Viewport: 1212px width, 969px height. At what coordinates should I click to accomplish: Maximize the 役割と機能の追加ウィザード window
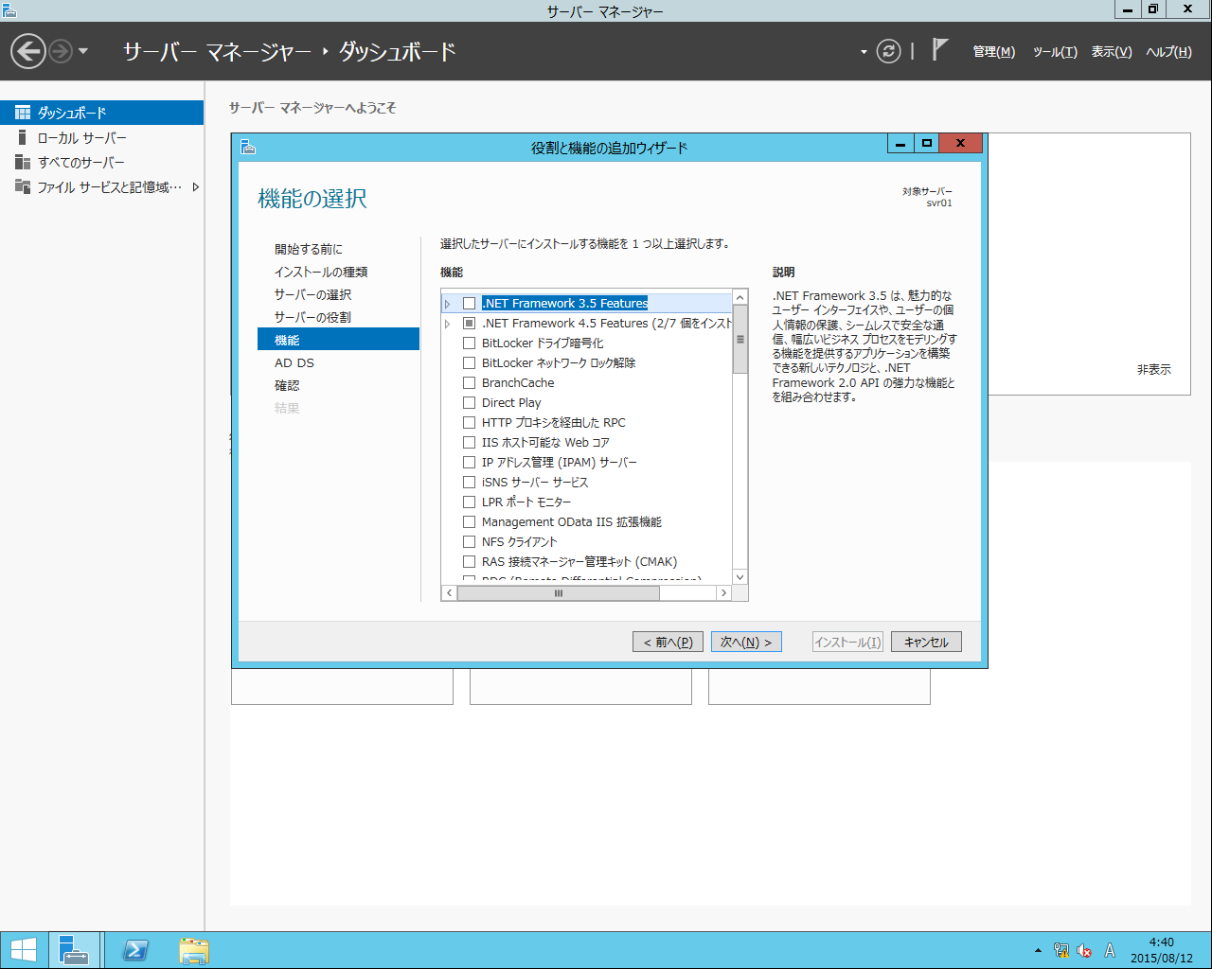[927, 143]
